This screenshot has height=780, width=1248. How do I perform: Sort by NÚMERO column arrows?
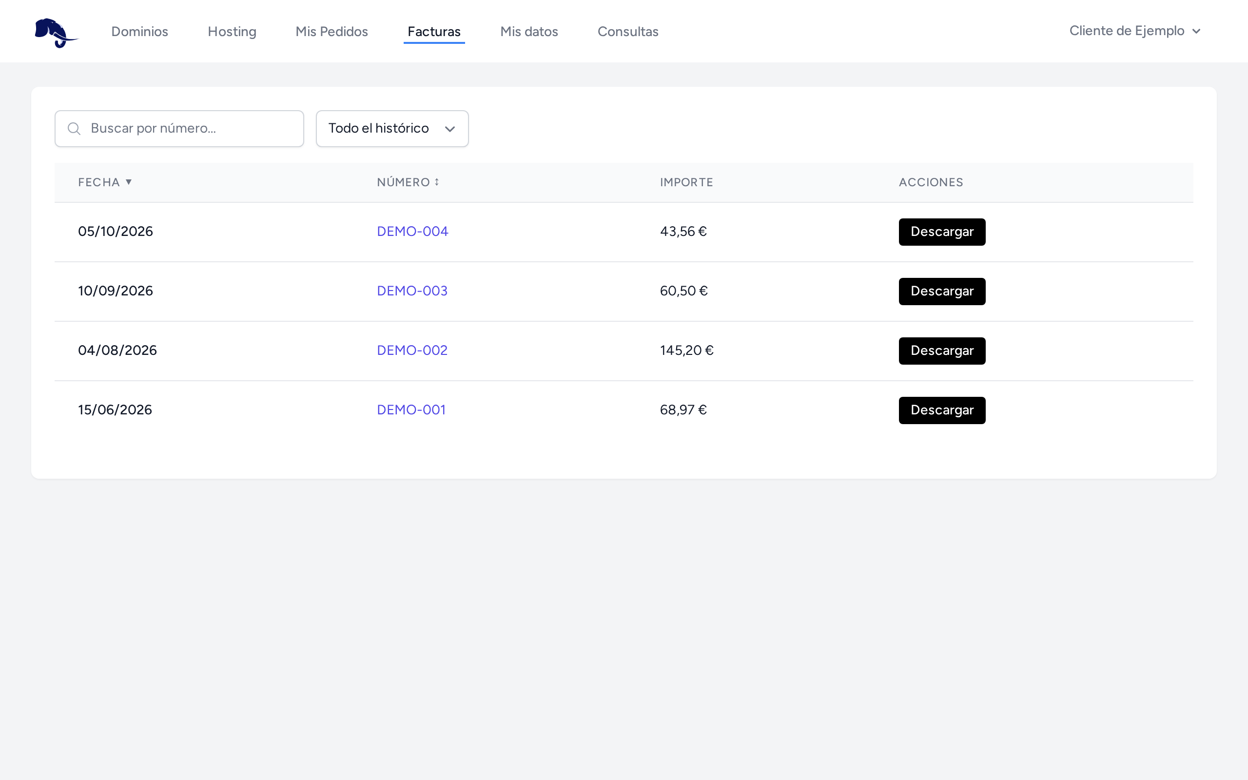pyautogui.click(x=437, y=181)
